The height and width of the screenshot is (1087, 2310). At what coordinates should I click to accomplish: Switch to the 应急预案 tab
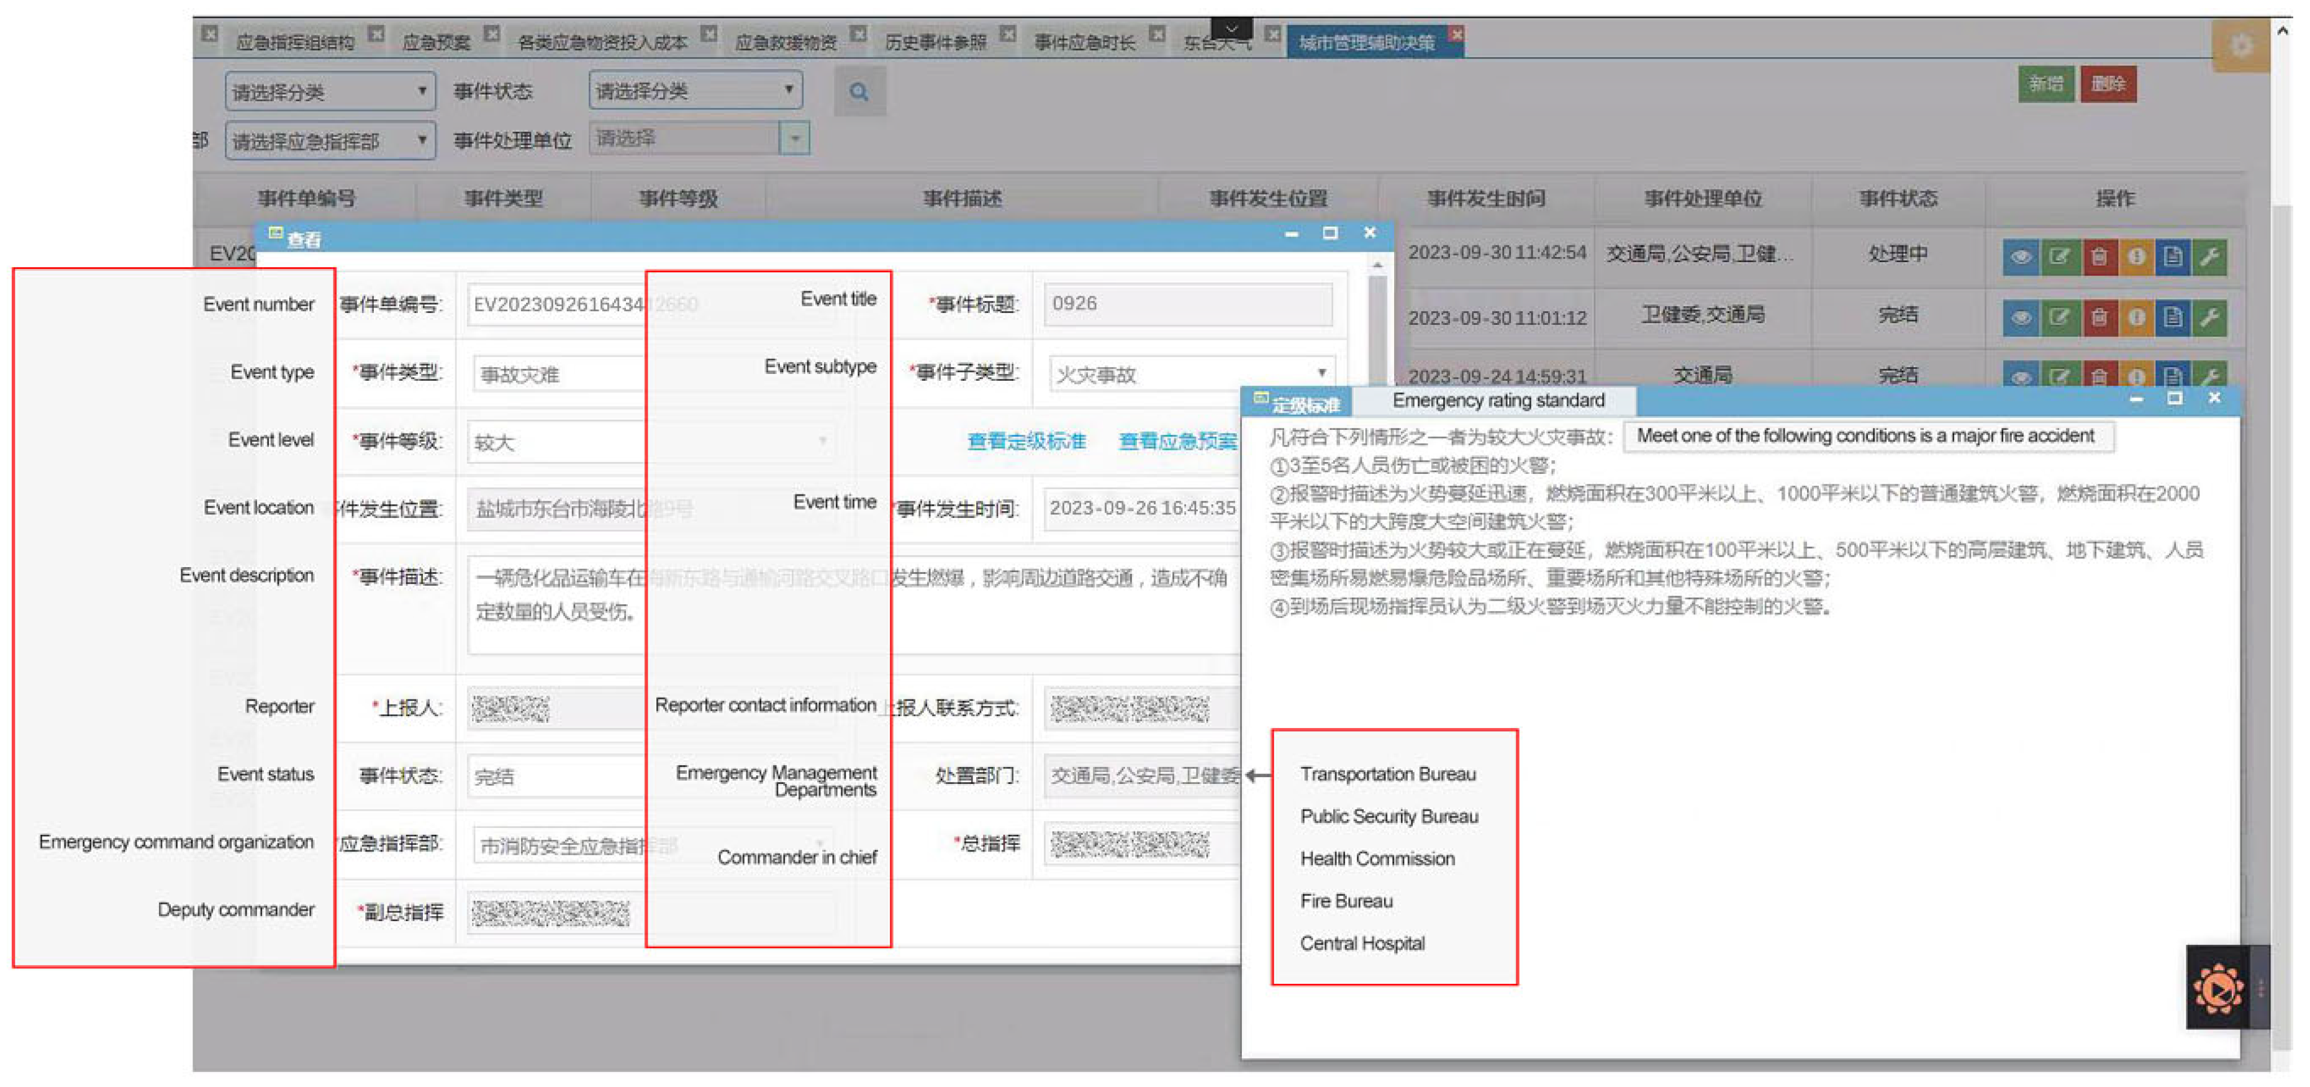coord(436,42)
